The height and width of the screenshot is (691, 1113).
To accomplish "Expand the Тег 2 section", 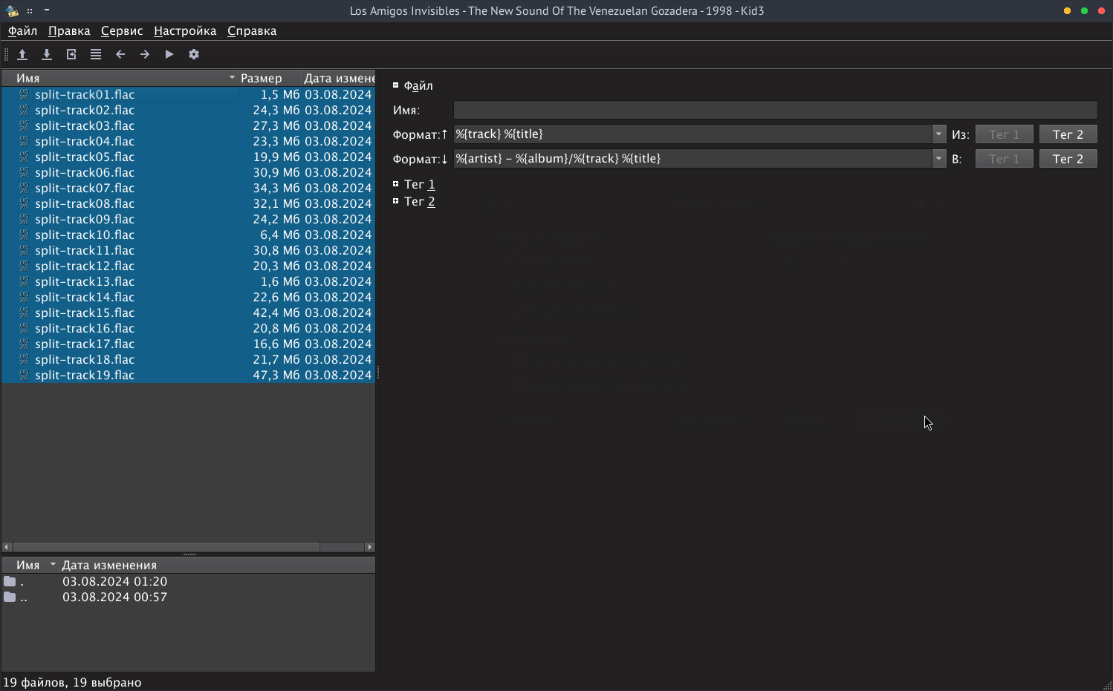I will (x=396, y=201).
